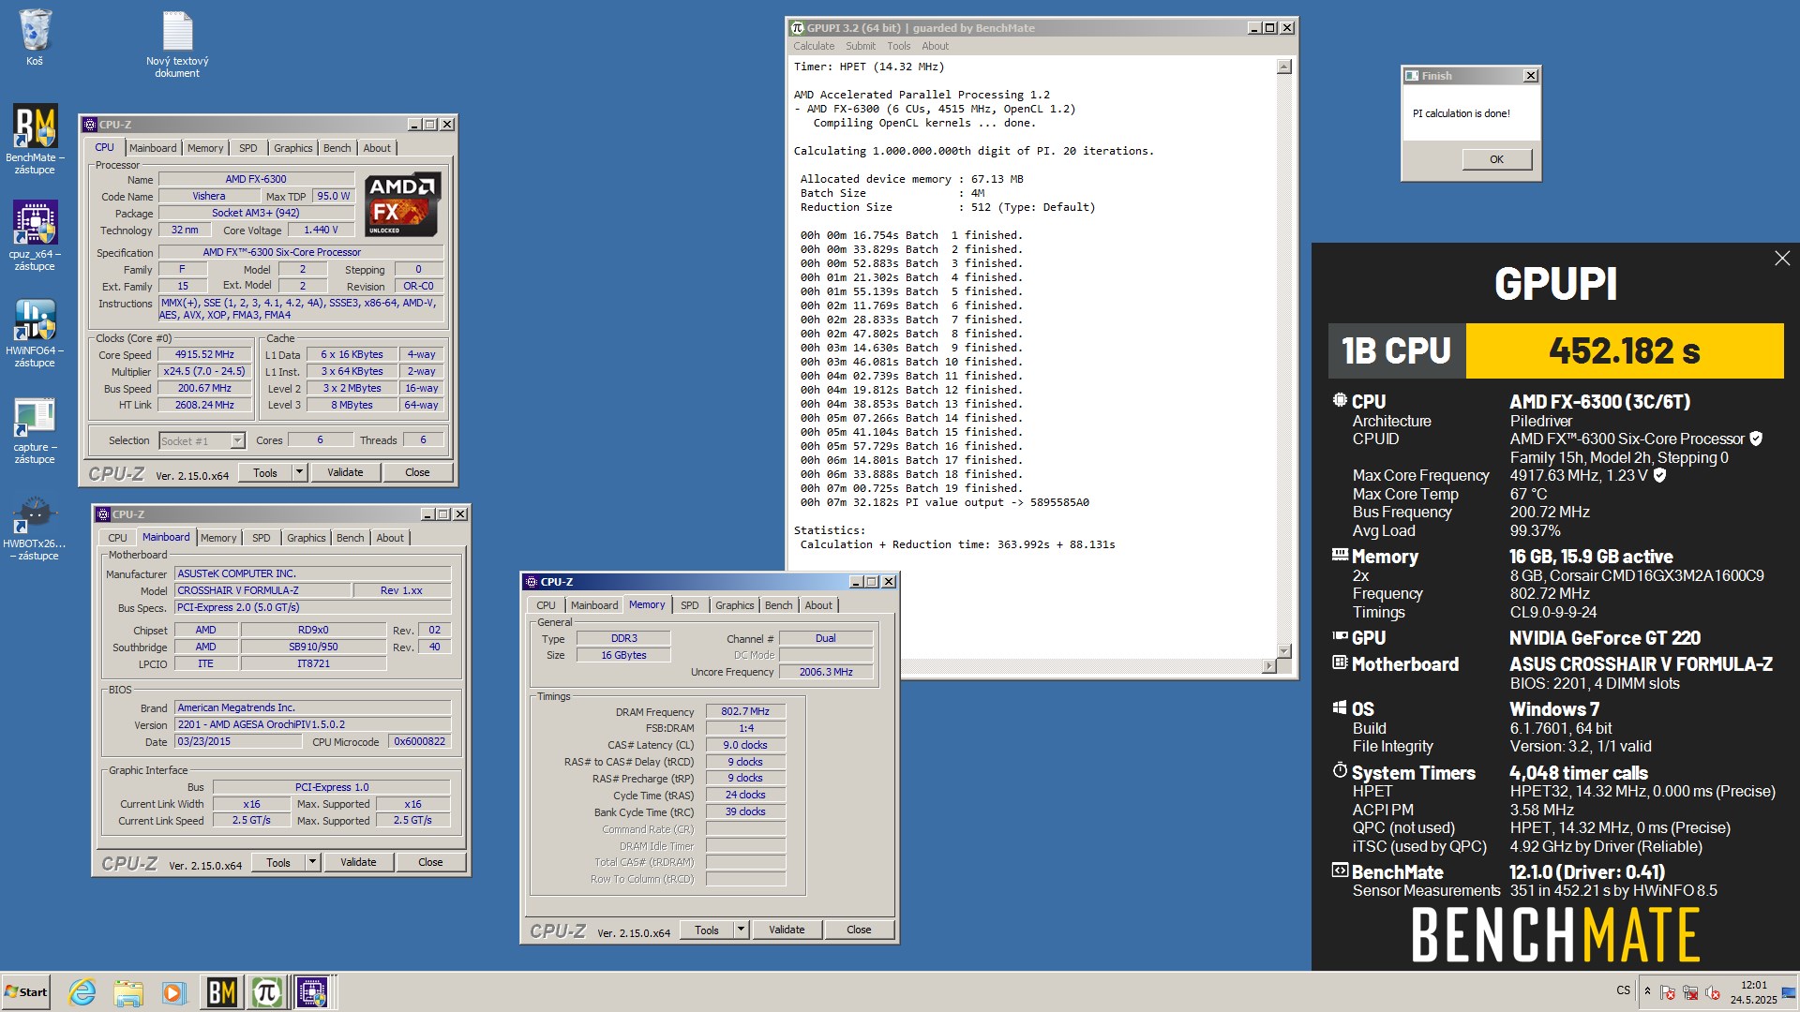Click the verified shield next to Max Core Frequency
The height and width of the screenshot is (1012, 1800).
pyautogui.click(x=1658, y=475)
